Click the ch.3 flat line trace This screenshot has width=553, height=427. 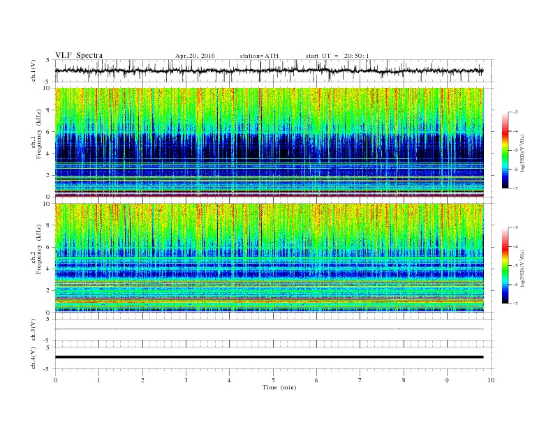click(270, 329)
